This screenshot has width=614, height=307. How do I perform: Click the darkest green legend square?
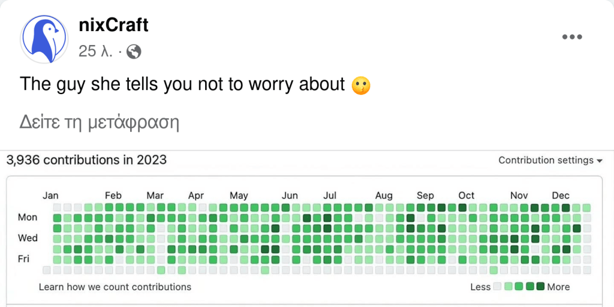coord(540,287)
